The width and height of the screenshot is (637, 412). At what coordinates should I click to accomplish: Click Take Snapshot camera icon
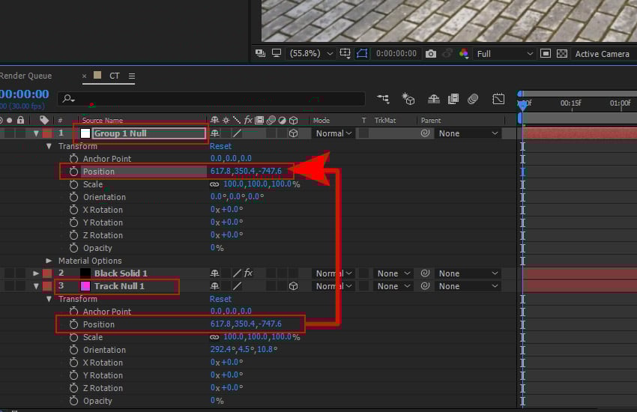[431, 54]
